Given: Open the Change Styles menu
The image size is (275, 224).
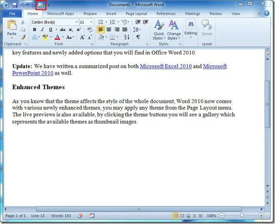Looking at the screenshot, I should click(x=173, y=30).
